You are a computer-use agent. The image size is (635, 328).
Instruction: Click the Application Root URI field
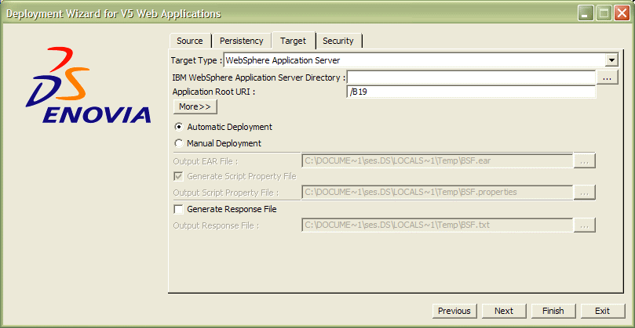[470, 92]
